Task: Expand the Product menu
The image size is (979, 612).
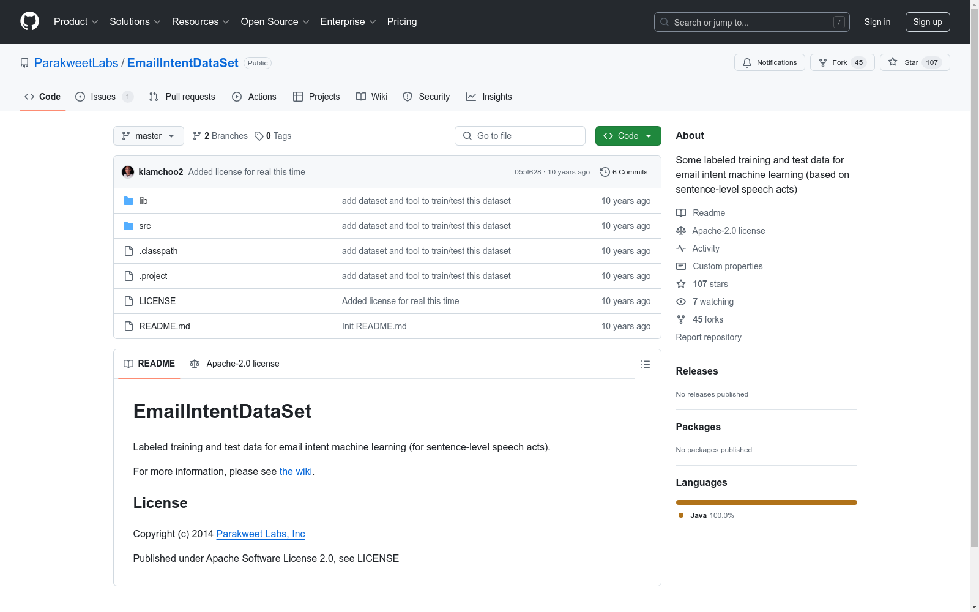Action: (x=76, y=21)
